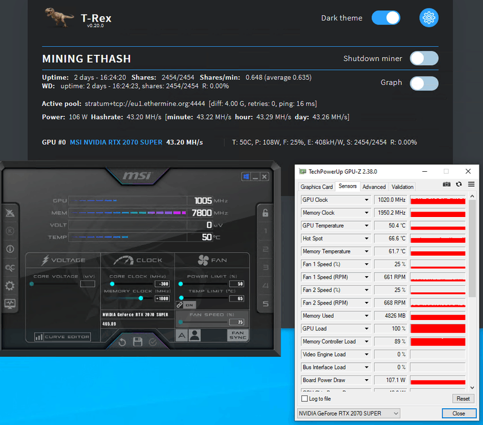Toggle Afterburner auto fan A button
Viewport: 483px width, 425px height.
pyautogui.click(x=182, y=335)
